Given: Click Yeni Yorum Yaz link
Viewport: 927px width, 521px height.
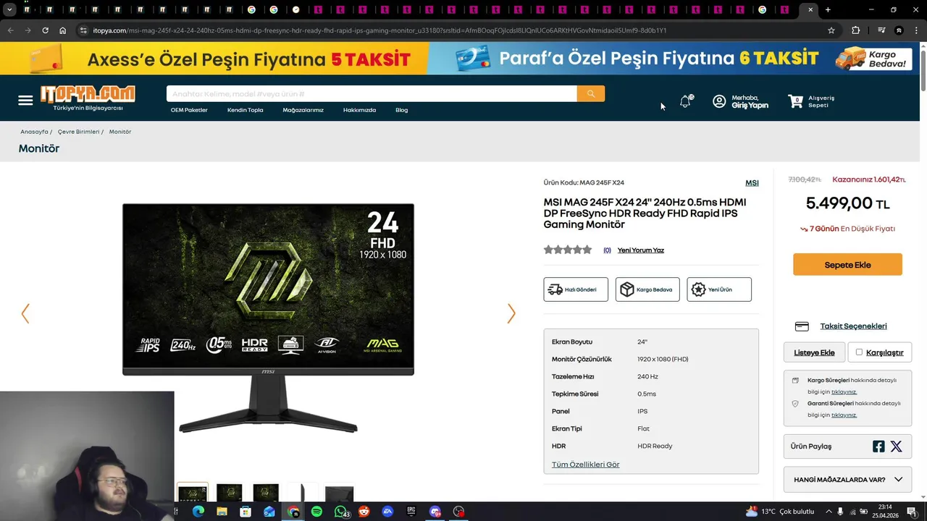Looking at the screenshot, I should [640, 250].
